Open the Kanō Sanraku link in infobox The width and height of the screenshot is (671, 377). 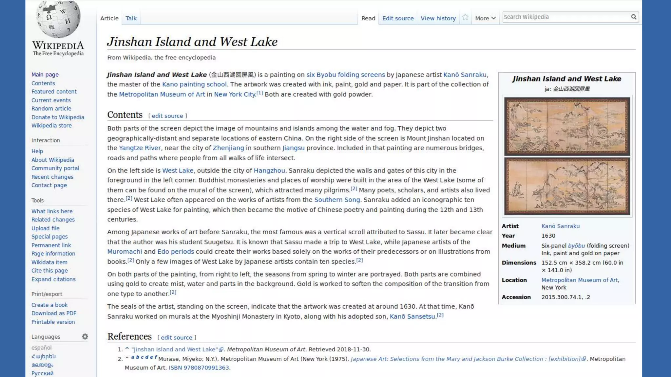[x=560, y=226]
